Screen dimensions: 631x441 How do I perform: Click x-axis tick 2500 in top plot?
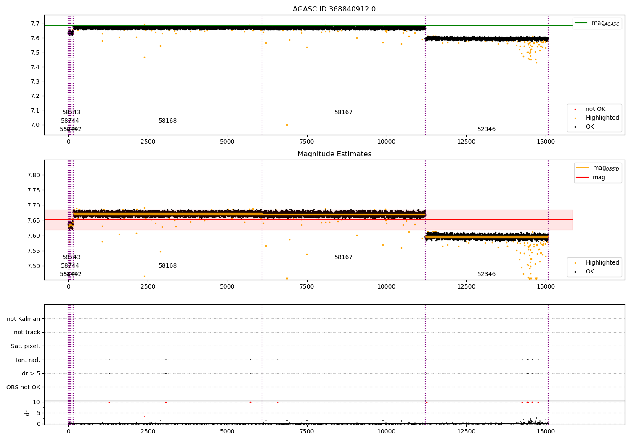click(x=148, y=142)
